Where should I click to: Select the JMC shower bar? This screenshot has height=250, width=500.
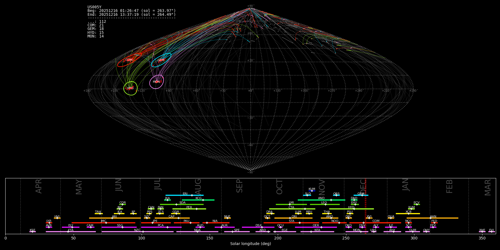(x=104, y=223)
